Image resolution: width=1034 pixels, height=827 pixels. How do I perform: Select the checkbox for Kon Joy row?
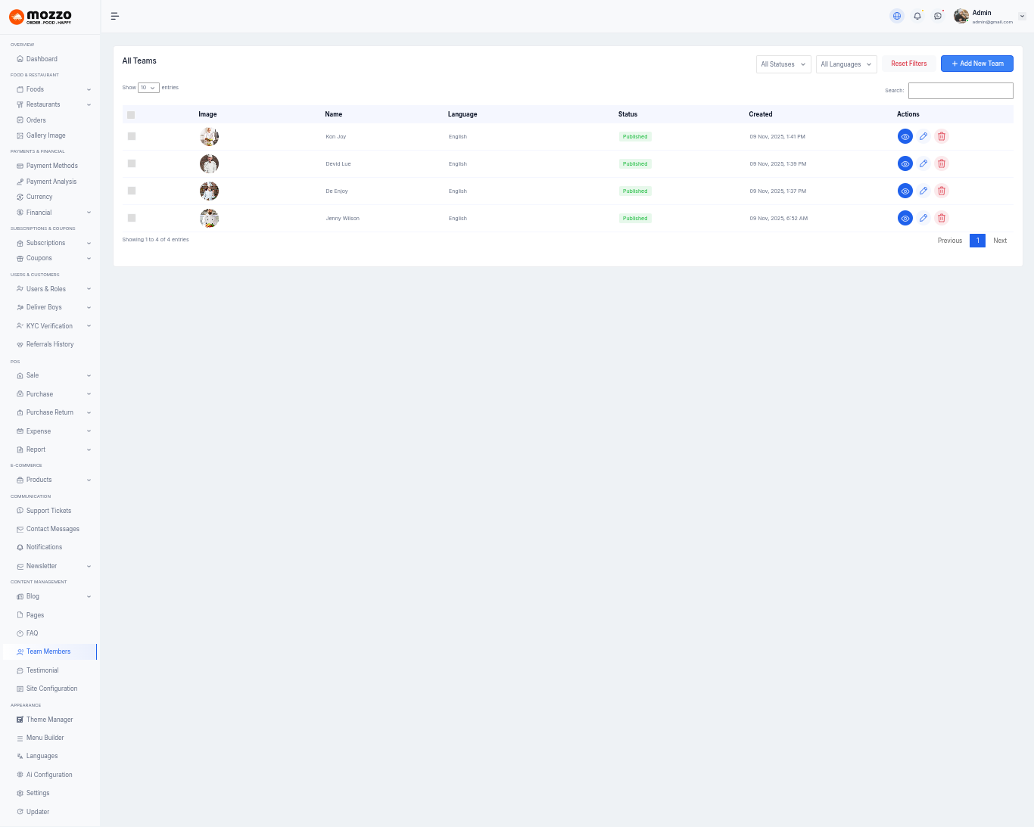pos(132,136)
